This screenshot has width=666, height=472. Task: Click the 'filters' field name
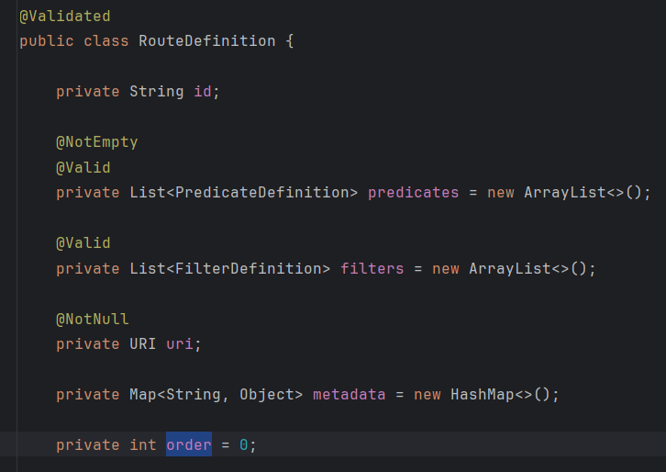372,269
